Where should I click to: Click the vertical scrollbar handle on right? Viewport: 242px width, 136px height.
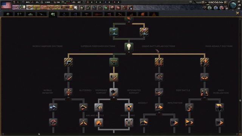(240, 100)
